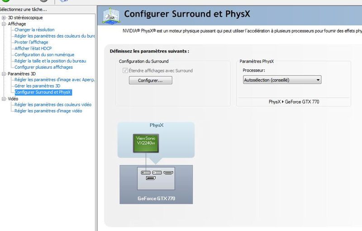
Task: Open Afficher l'état HDCP page
Action: [x=33, y=48]
